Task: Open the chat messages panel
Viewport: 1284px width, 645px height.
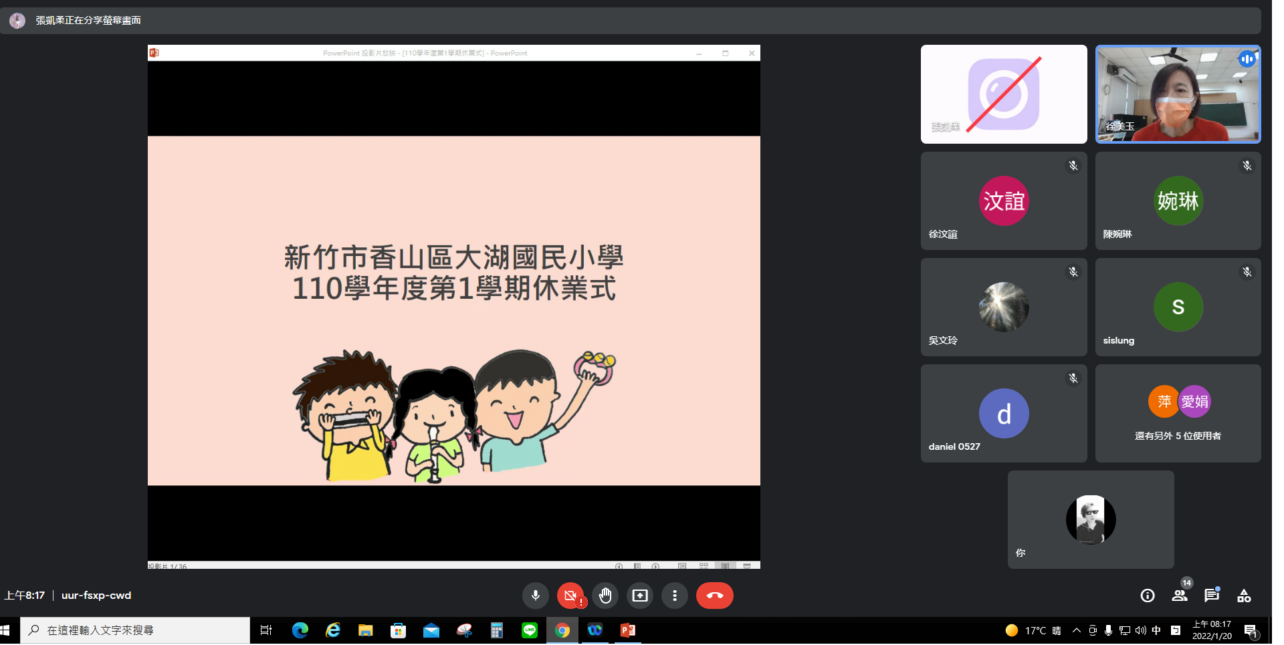Action: [x=1212, y=596]
